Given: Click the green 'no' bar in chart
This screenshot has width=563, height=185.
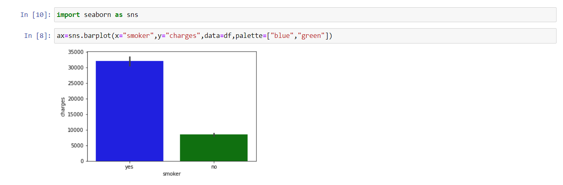Looking at the screenshot, I should [x=214, y=148].
